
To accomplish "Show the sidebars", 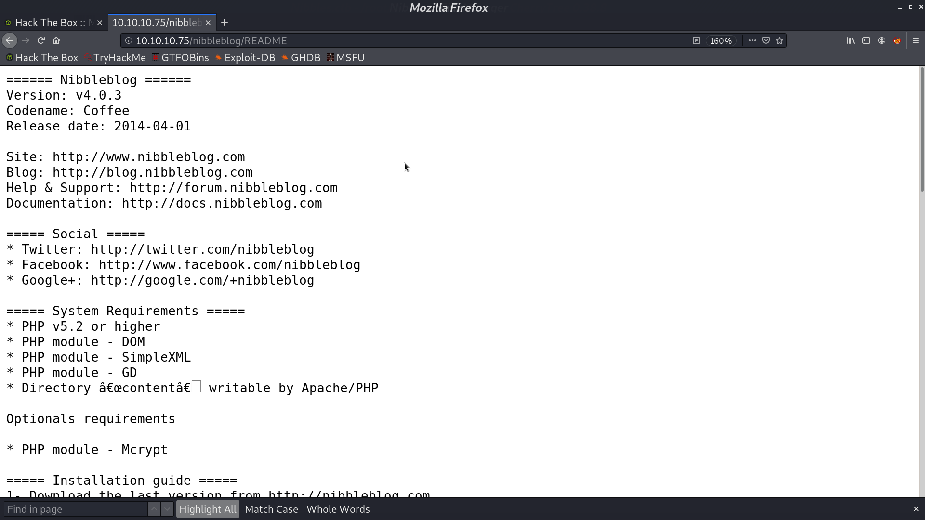I will [x=866, y=41].
